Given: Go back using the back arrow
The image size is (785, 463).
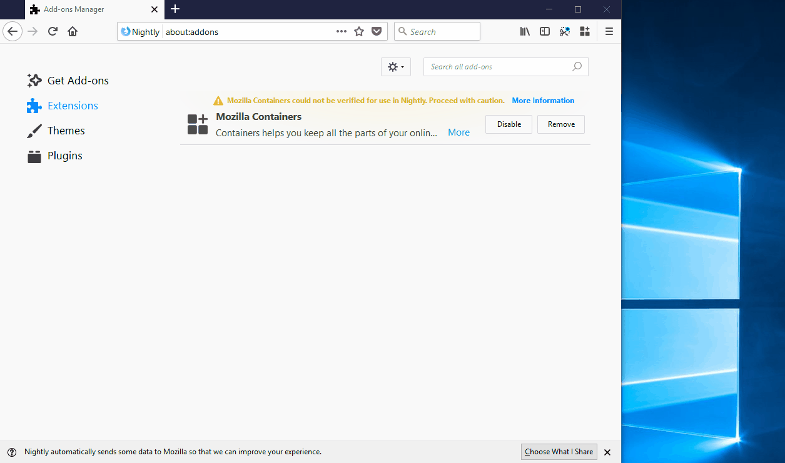Looking at the screenshot, I should (13, 31).
